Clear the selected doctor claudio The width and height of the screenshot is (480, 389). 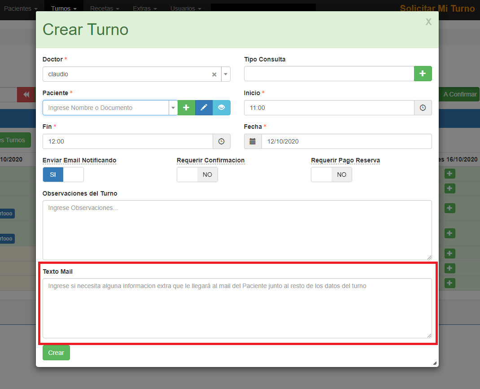(214, 74)
